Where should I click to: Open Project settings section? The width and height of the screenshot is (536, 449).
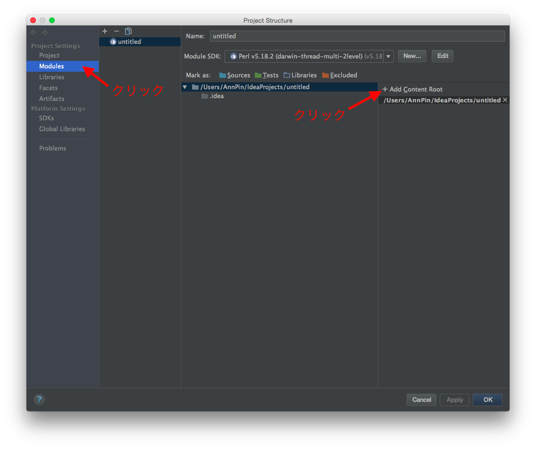pos(49,55)
